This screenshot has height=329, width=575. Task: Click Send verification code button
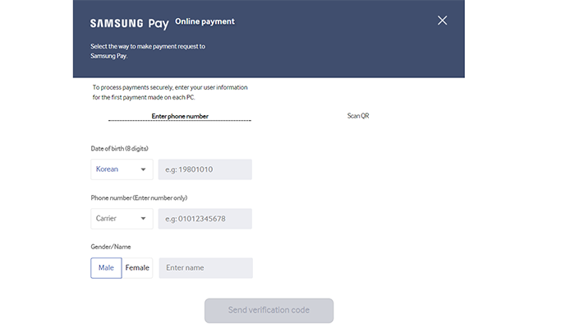(269, 310)
